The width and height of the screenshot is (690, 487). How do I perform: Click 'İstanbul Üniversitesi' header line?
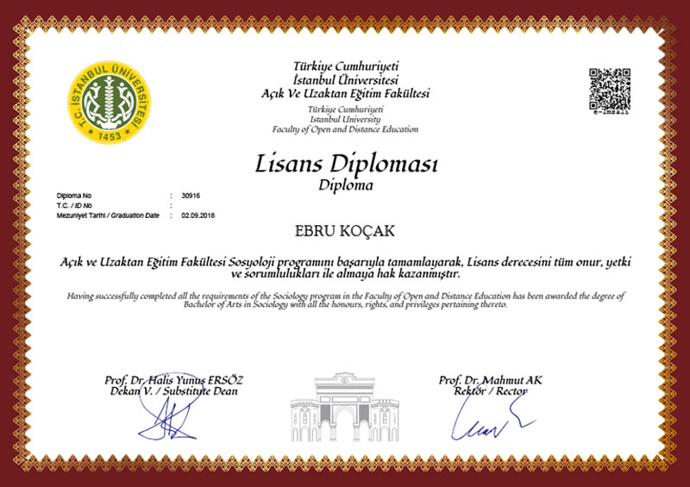coord(346,80)
